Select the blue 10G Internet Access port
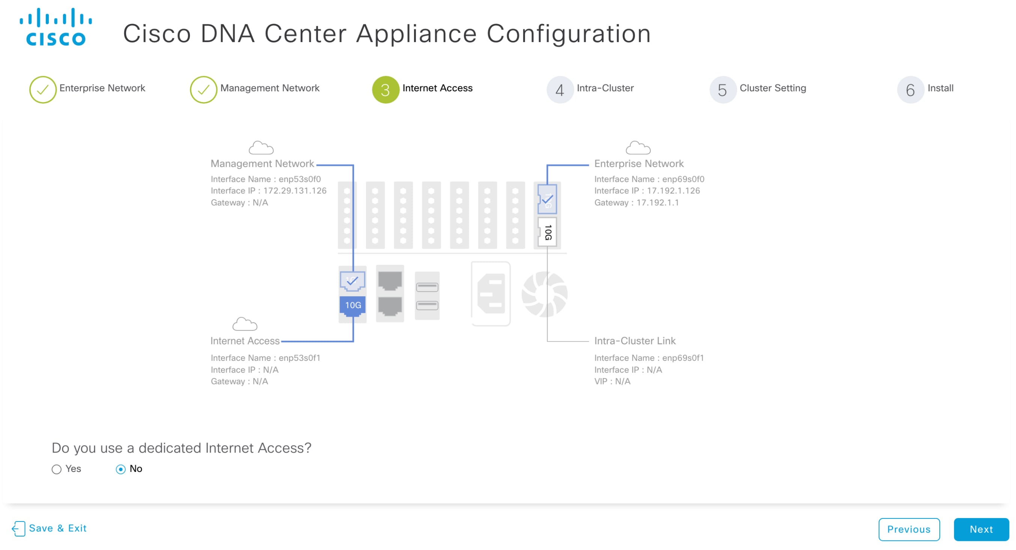This screenshot has width=1016, height=550. click(x=352, y=305)
